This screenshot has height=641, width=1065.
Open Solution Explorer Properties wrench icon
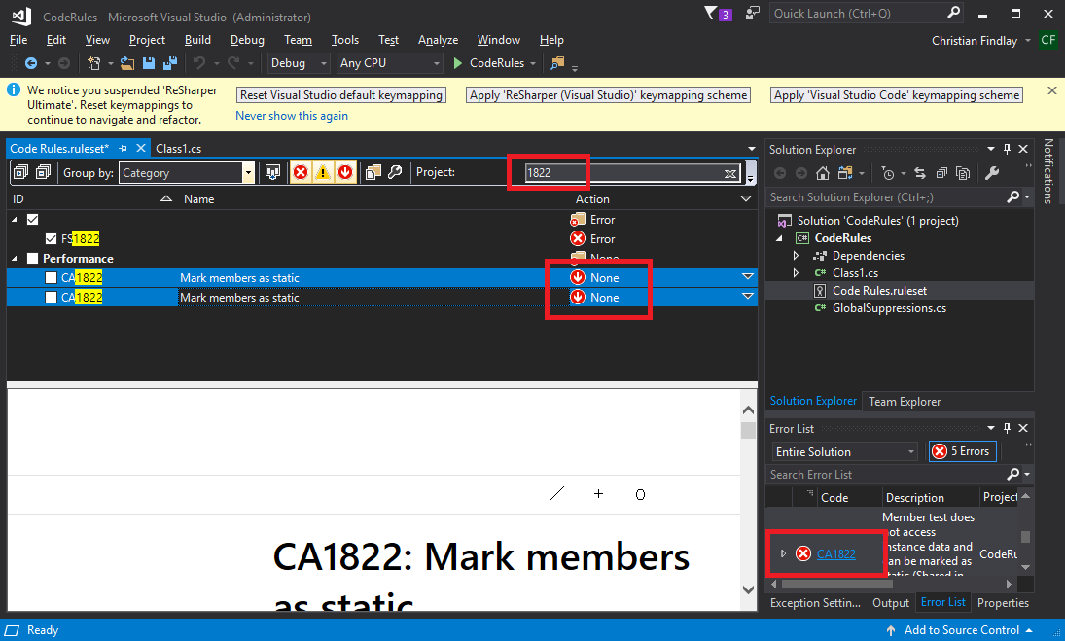992,173
